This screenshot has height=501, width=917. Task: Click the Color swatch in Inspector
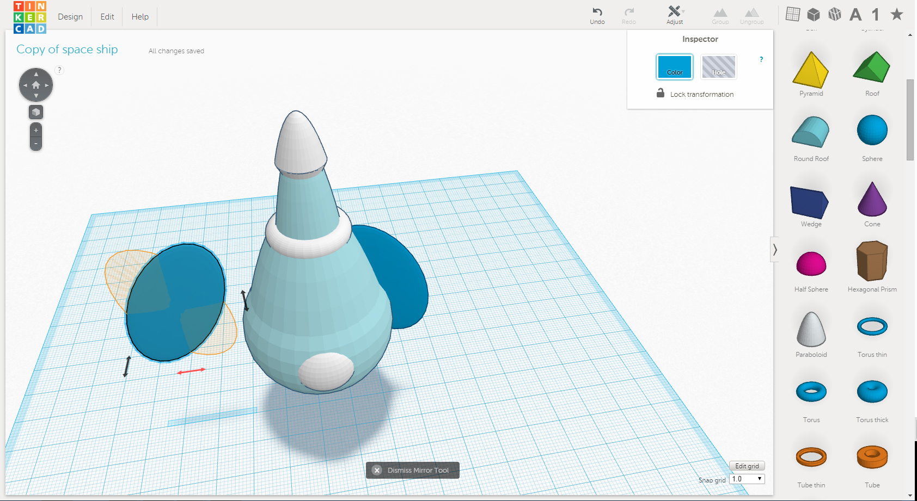(x=675, y=67)
